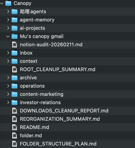Expand the inbox folder chevron

click(8, 53)
